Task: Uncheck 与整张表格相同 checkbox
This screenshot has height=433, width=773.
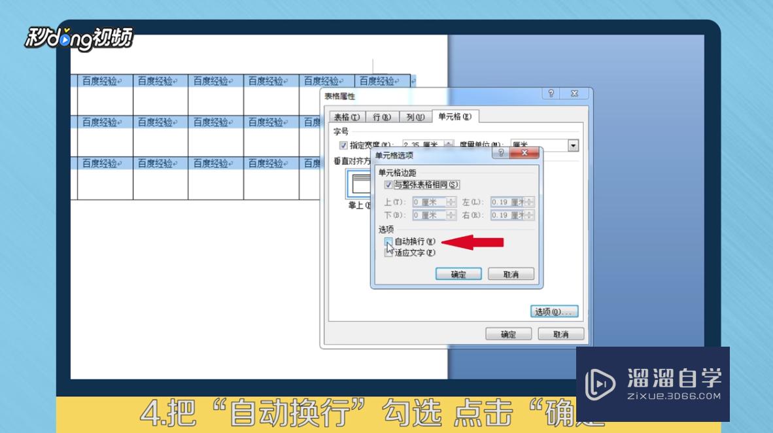Action: coord(388,184)
